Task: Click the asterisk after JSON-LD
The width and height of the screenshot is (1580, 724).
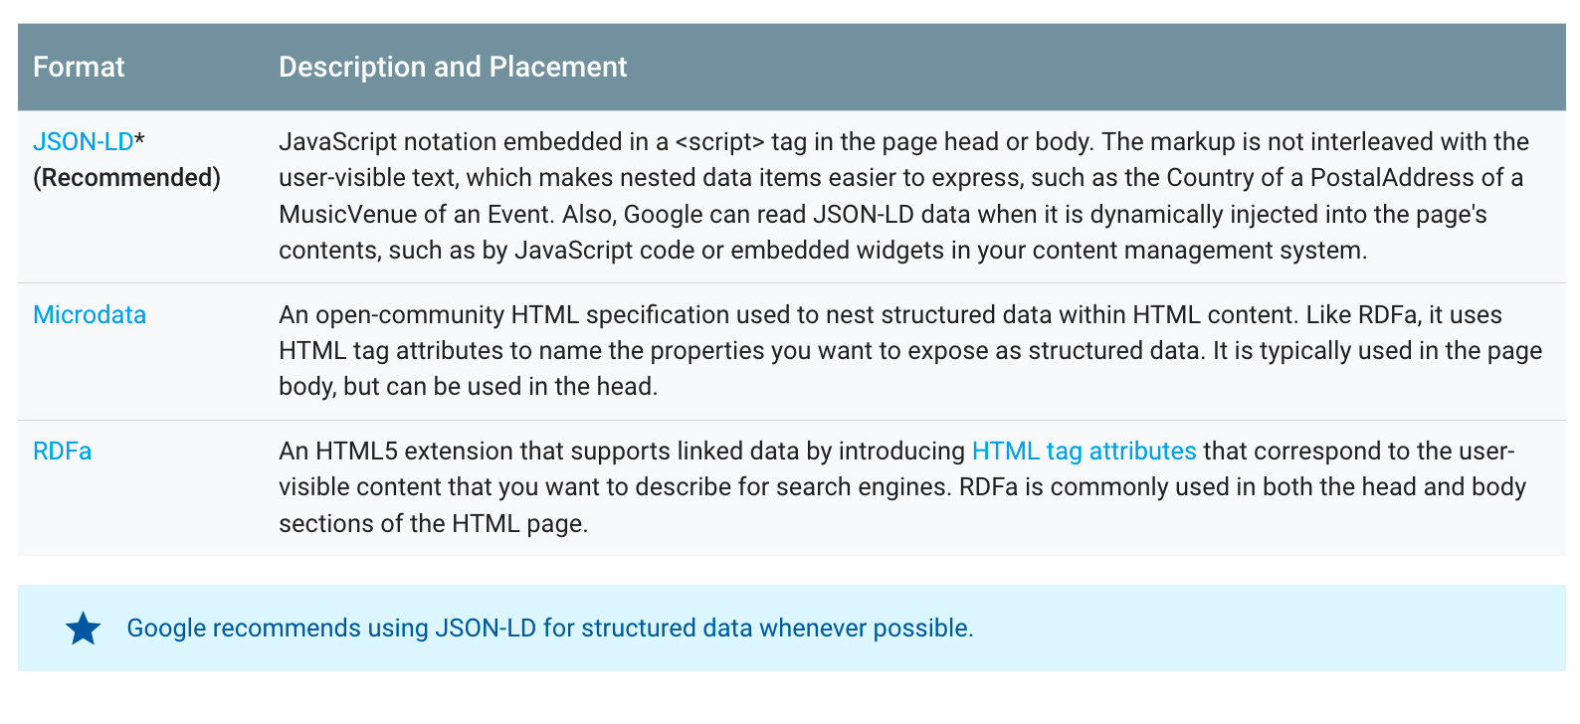Action: click(x=140, y=142)
